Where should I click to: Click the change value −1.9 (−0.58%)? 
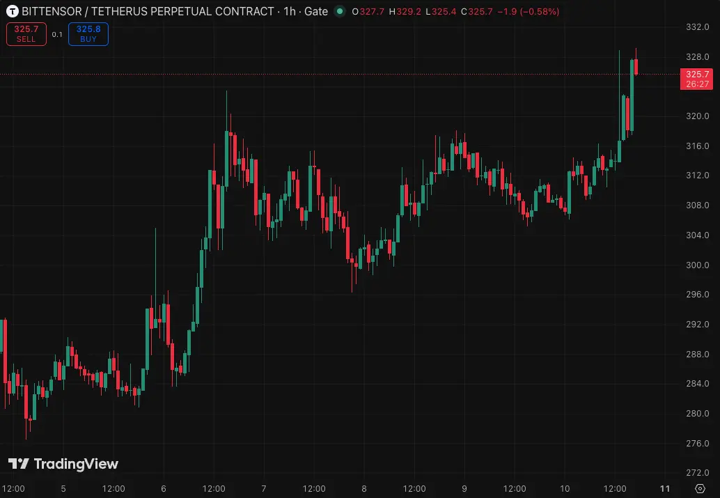pos(529,11)
